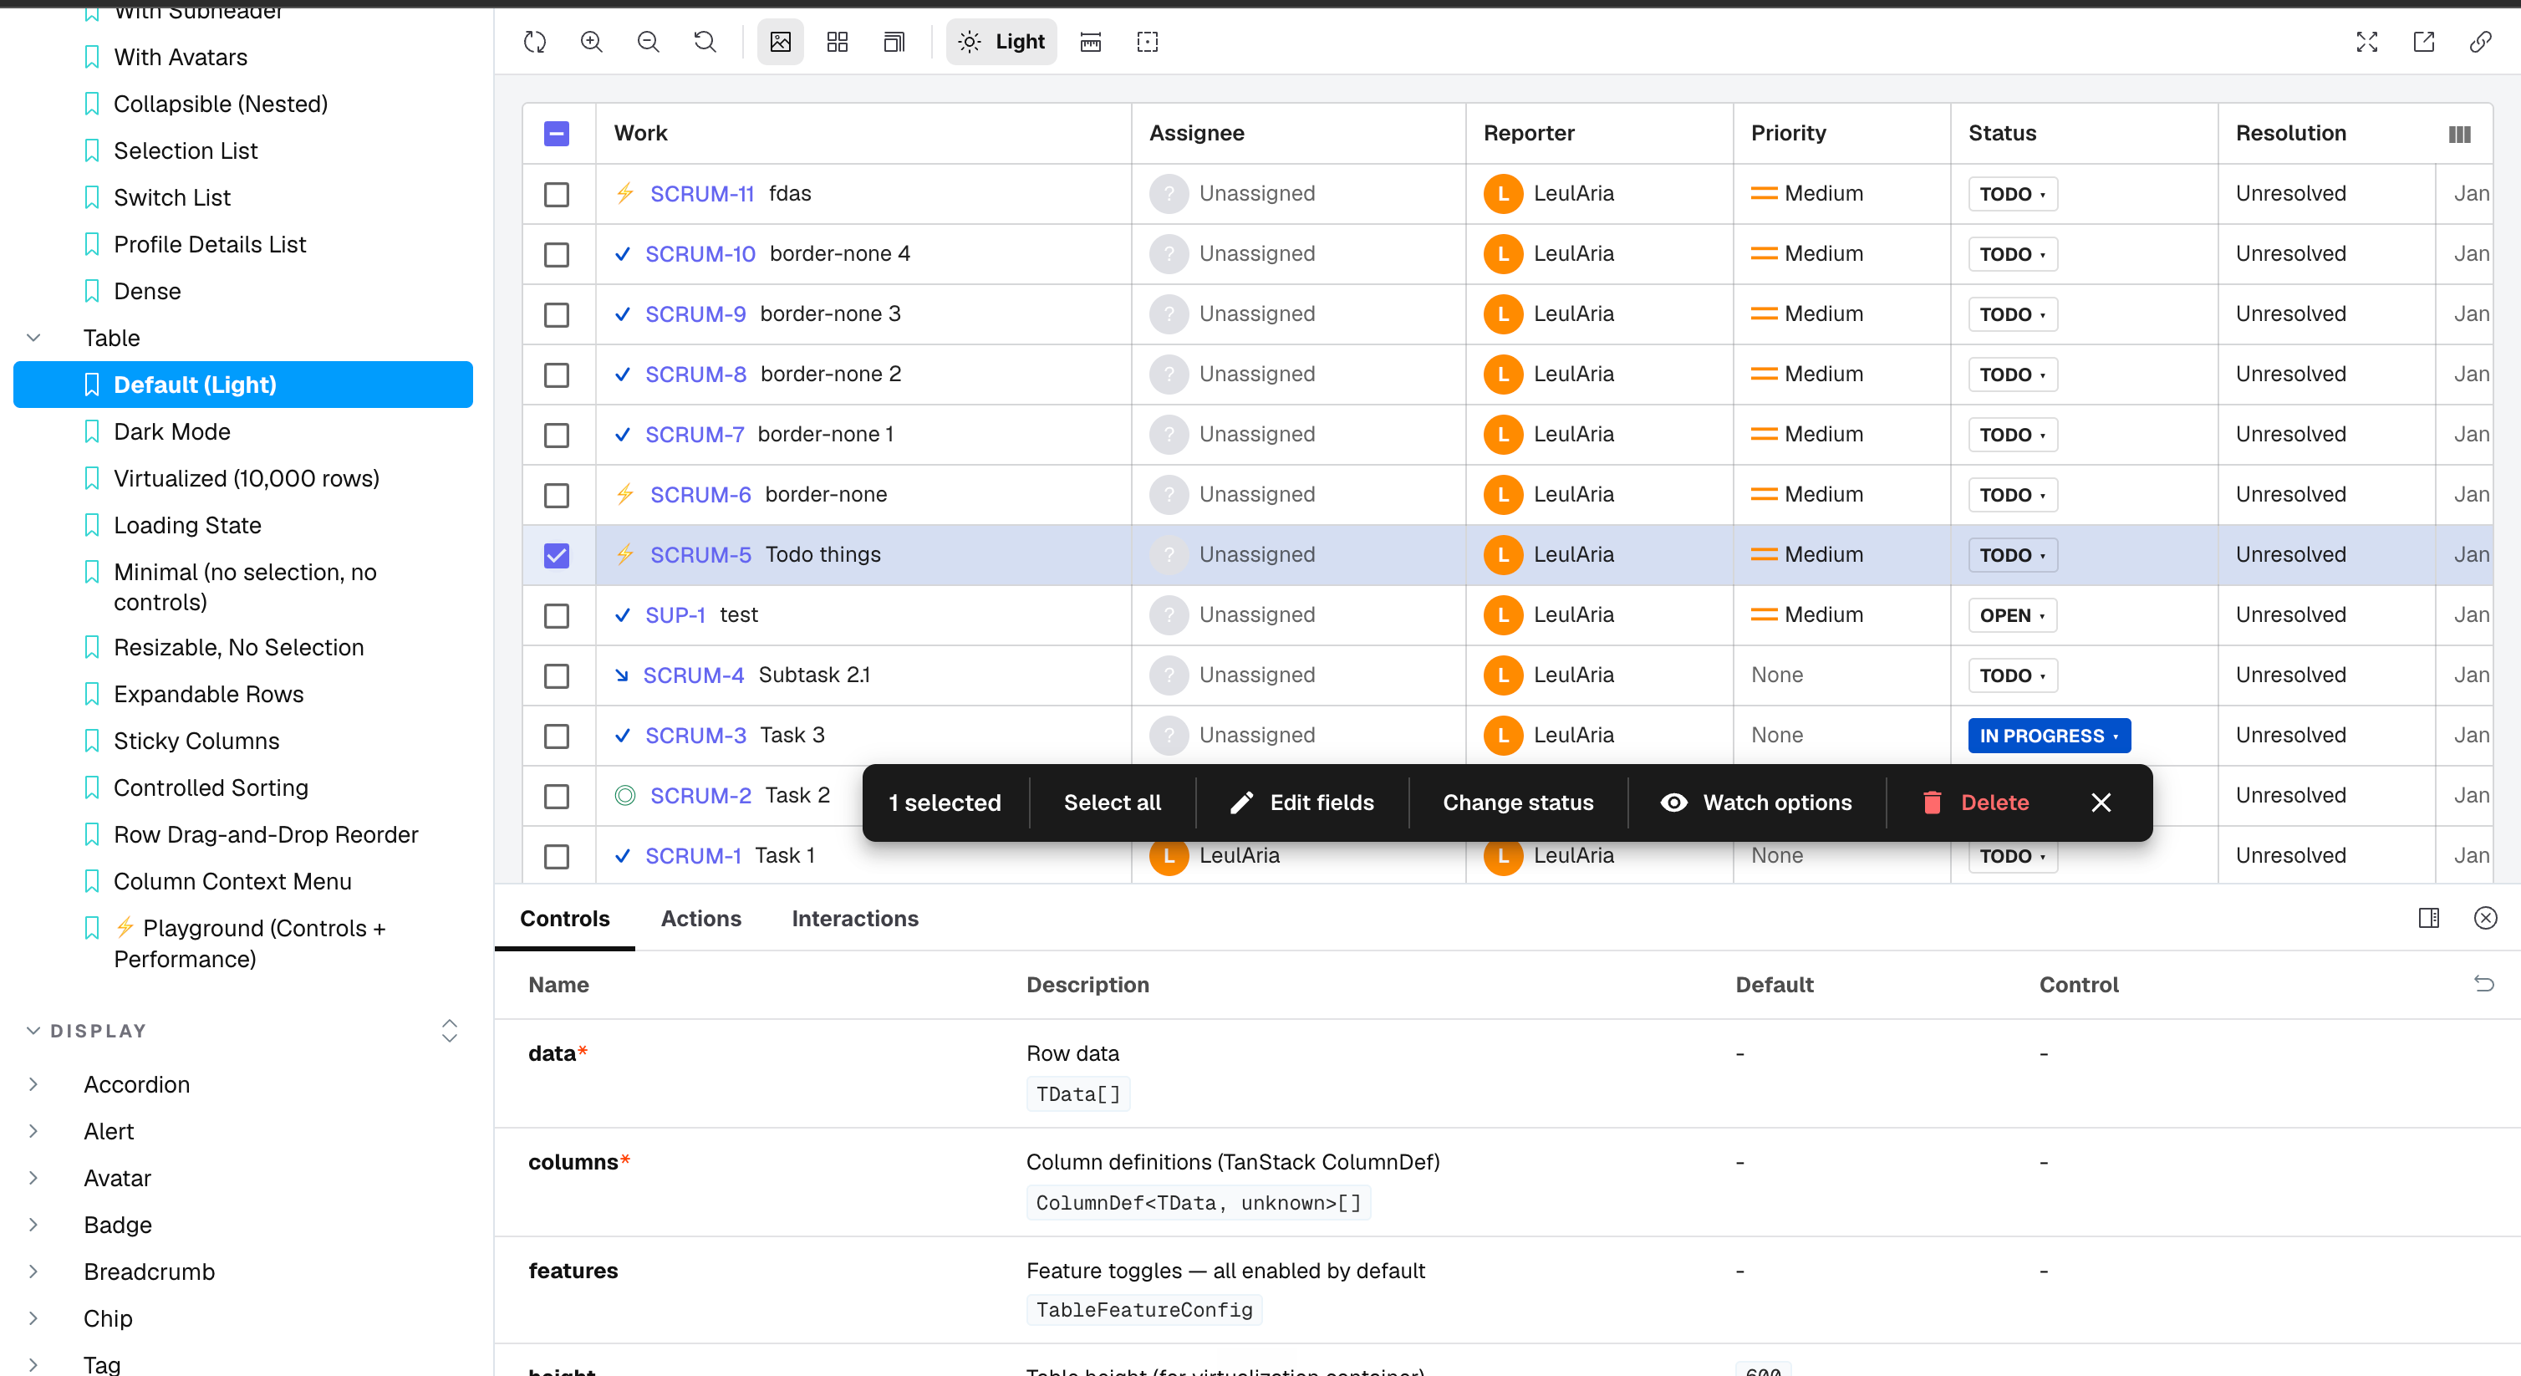Viewport: 2521px width, 1376px height.
Task: Check the SCRUM-9 row checkbox
Action: pos(556,314)
